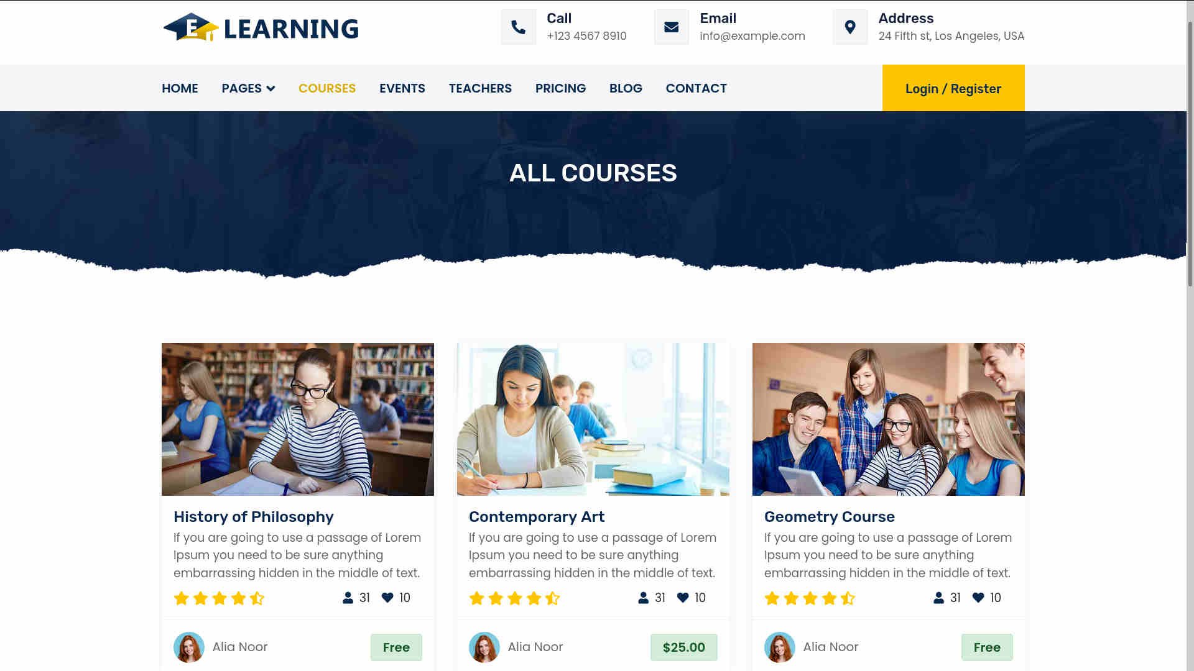Viewport: 1194px width, 671px height.
Task: Navigate to the Contact page
Action: (696, 88)
